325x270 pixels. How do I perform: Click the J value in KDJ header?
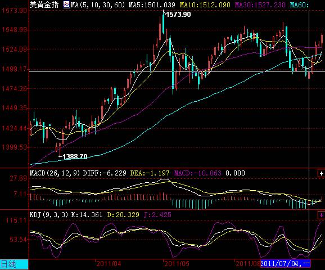coord(157,215)
